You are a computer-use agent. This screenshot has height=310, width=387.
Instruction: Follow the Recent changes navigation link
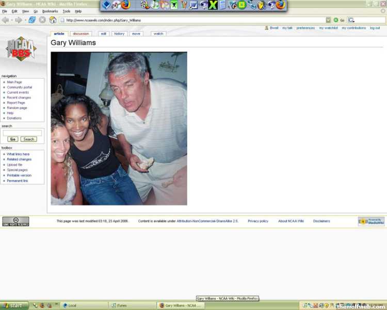(19, 98)
